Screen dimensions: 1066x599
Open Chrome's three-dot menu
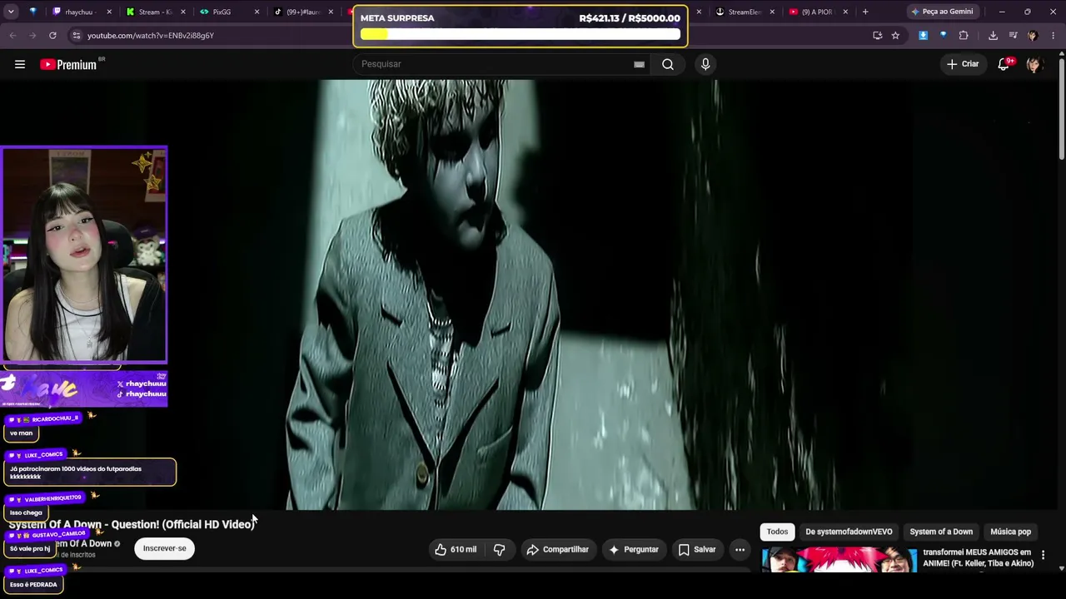[1054, 35]
